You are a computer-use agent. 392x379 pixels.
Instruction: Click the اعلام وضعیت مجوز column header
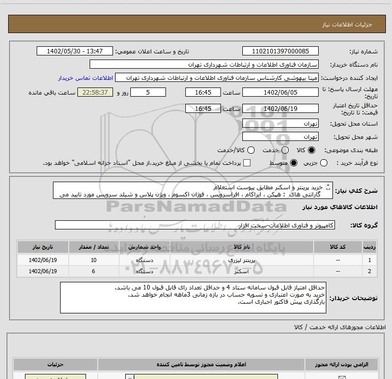click(x=201, y=365)
